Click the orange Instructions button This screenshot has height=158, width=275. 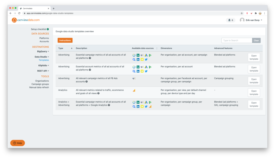65,41
